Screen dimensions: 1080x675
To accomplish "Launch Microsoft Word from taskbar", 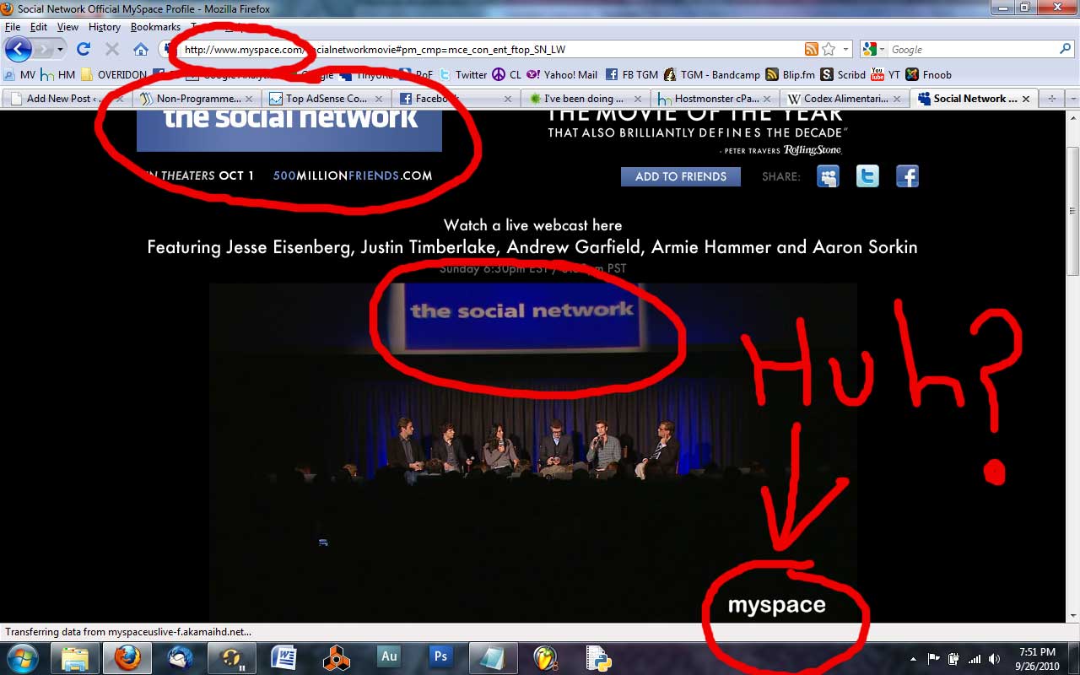I will [283, 656].
